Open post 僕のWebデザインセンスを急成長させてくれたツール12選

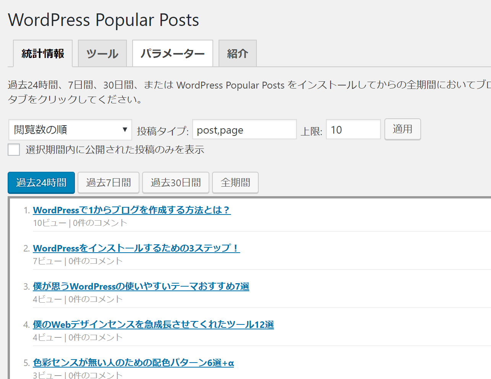click(153, 324)
